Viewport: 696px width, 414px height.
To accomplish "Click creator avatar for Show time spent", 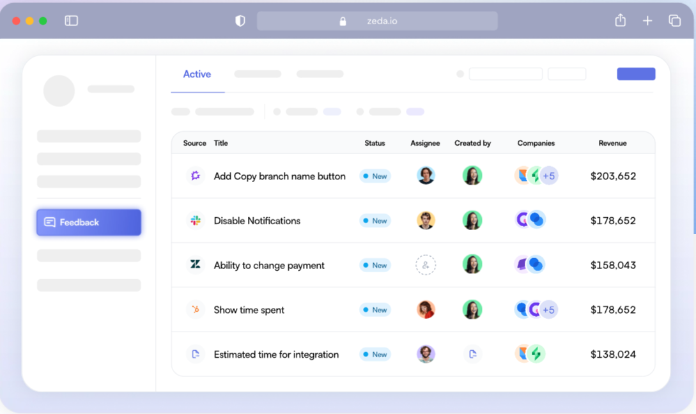I will 472,309.
